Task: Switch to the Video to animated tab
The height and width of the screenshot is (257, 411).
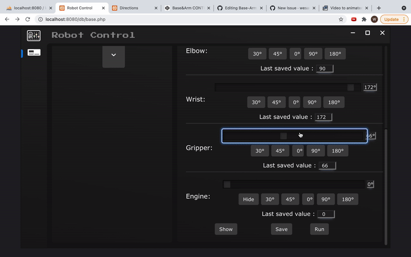Action: [345, 8]
